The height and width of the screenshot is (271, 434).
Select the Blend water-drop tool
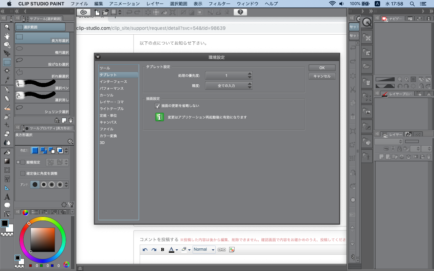(7, 143)
